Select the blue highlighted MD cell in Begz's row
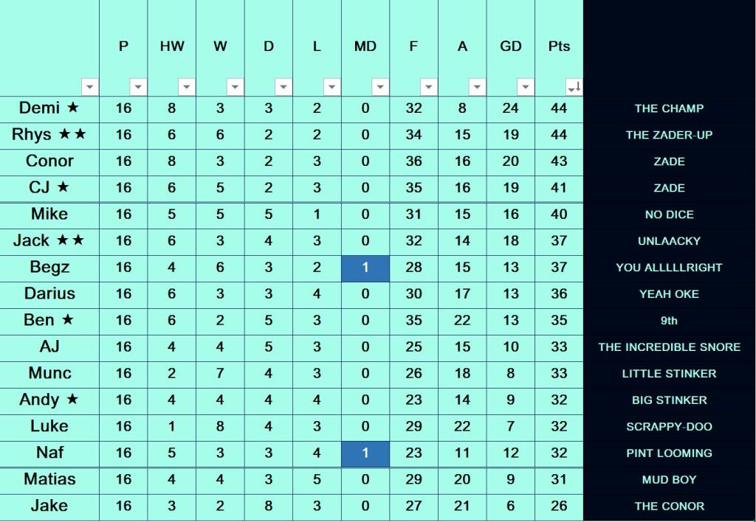This screenshot has height=522, width=756. (x=365, y=268)
